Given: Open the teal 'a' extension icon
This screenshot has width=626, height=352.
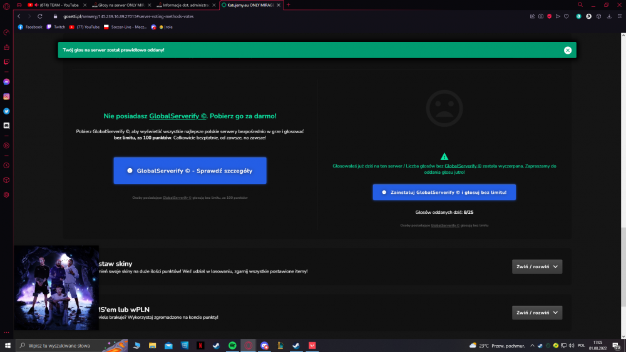Looking at the screenshot, I should (578, 16).
